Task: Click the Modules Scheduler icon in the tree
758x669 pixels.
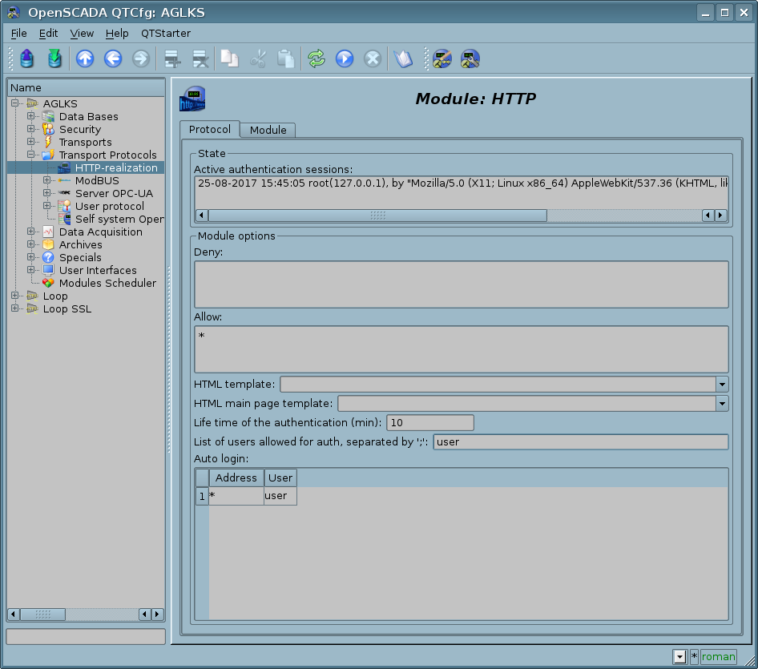Action: coord(49,283)
